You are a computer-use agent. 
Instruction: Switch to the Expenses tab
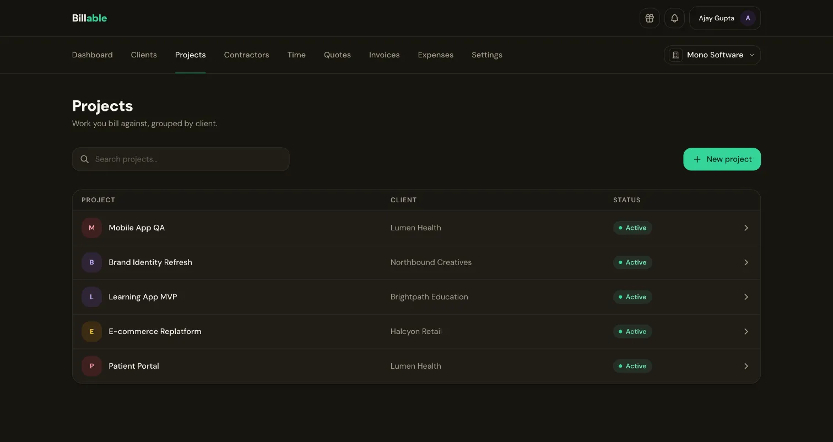click(436, 55)
